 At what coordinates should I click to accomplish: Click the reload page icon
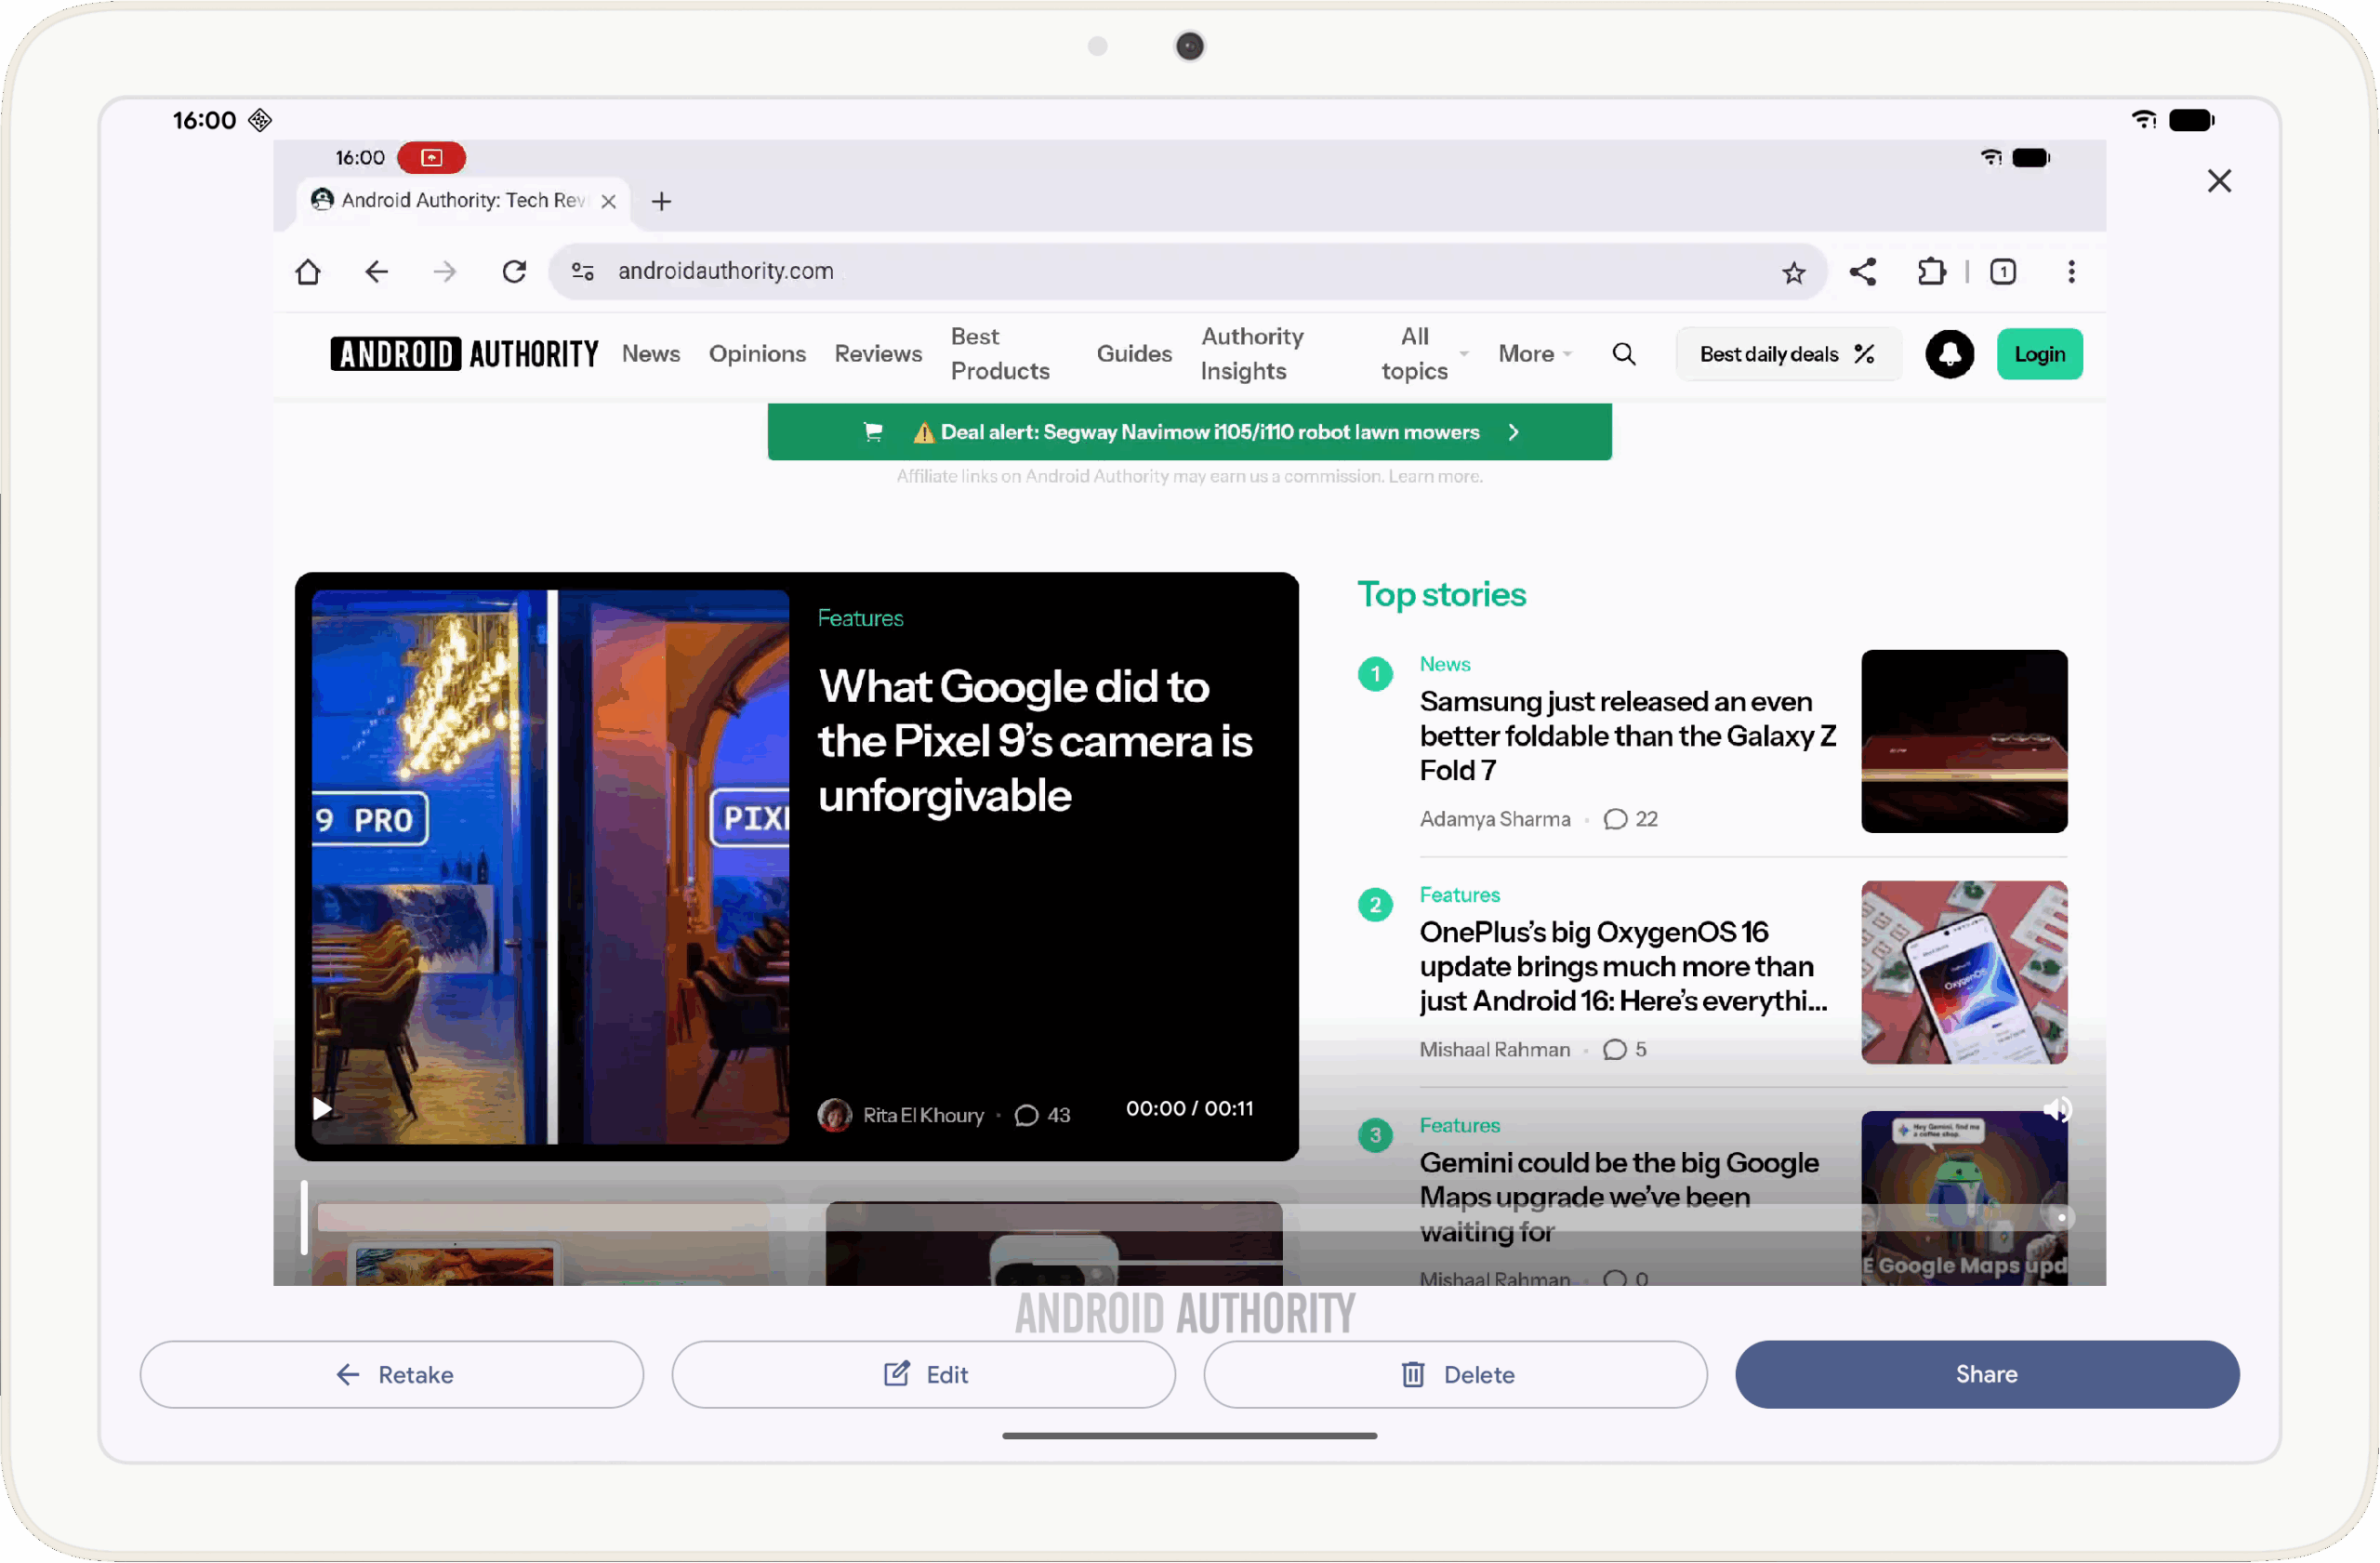click(514, 271)
